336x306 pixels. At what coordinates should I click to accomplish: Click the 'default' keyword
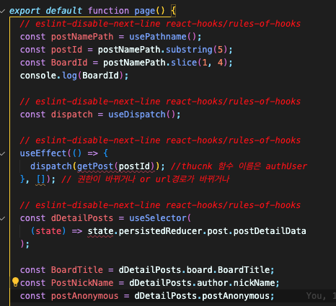point(64,11)
